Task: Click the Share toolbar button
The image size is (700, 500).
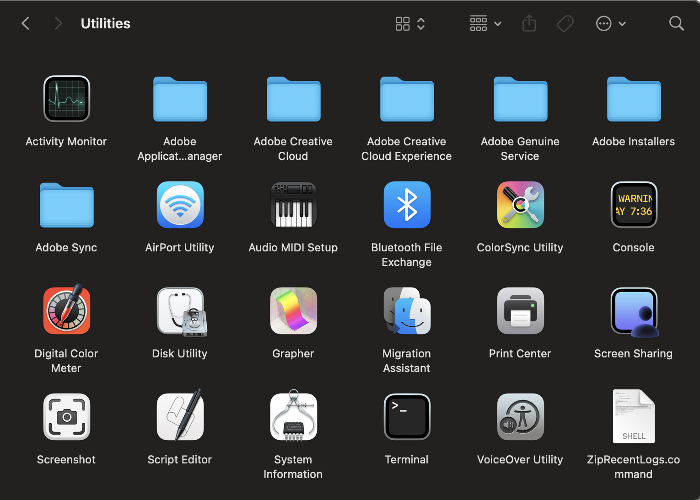Action: pyautogui.click(x=529, y=24)
